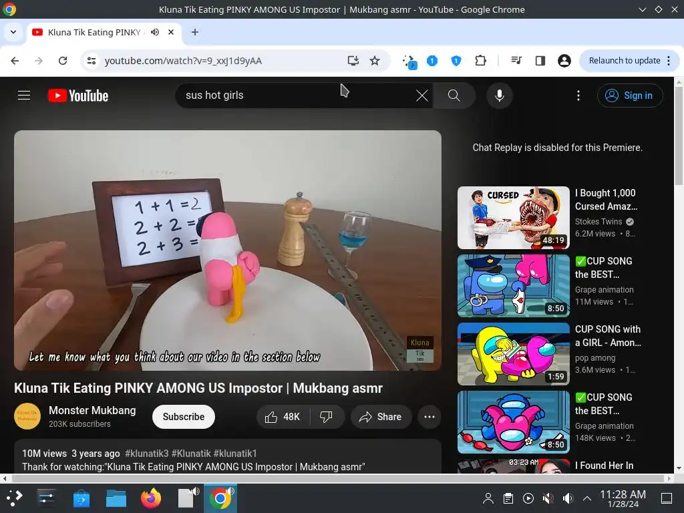684x513 pixels.
Task: Open 'I Bought 1,000 Cursed' thumbnail
Action: pyautogui.click(x=514, y=218)
